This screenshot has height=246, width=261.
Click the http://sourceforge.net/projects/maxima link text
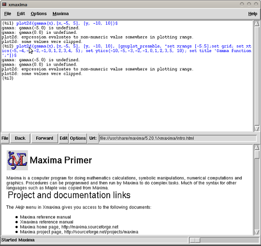(101, 232)
